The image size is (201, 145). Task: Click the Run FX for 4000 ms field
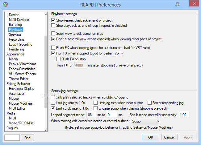81,65
